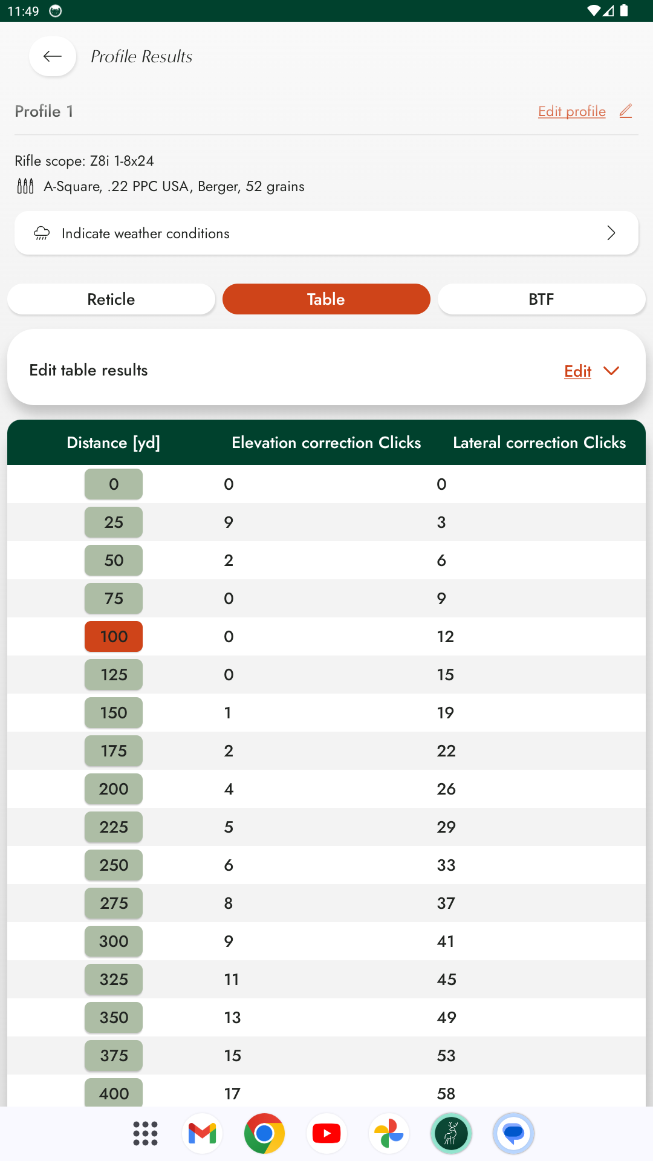Click the Edit profile link

[571, 111]
